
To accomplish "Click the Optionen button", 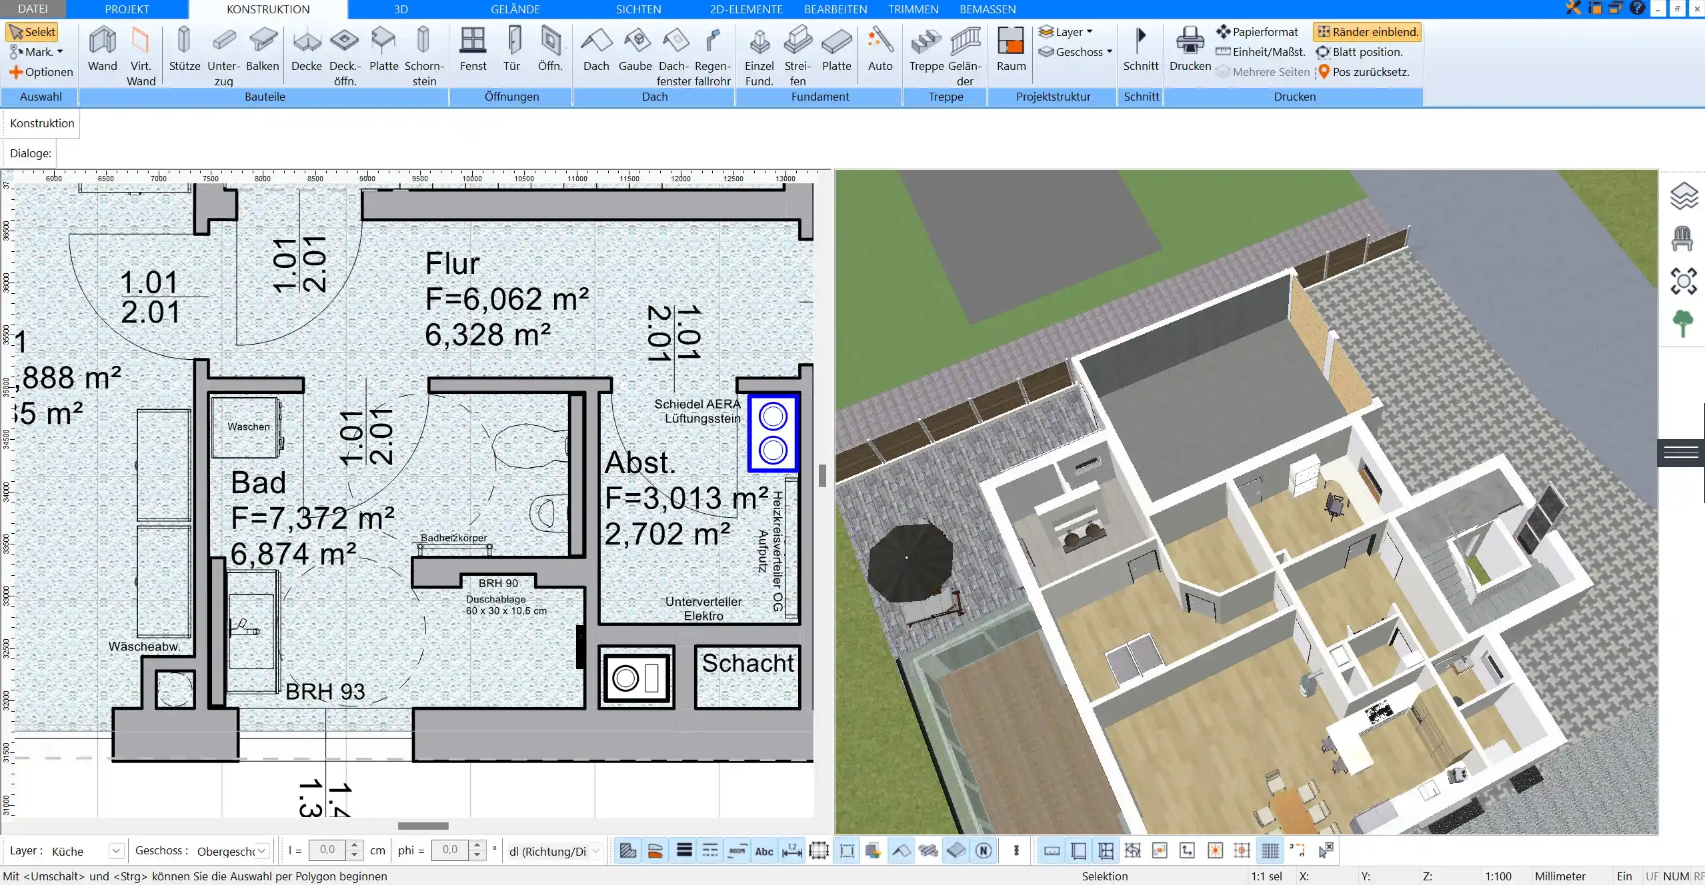I will (x=41, y=72).
